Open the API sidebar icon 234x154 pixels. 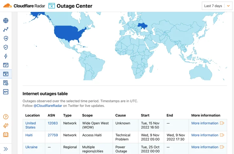[6, 92]
